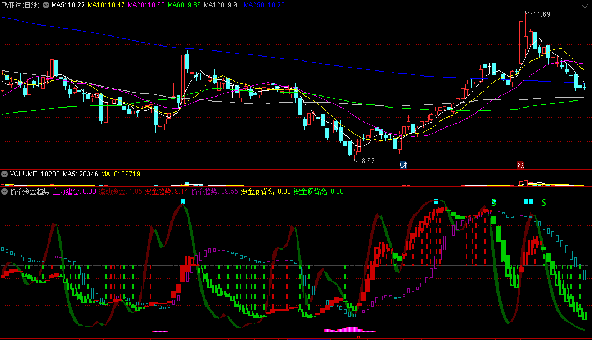
Task: Click the 价格资金趋势 indicator name
Action: (x=30, y=191)
